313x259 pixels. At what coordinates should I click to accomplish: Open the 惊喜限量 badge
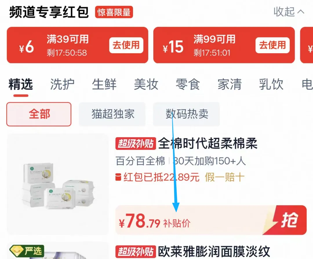[114, 12]
